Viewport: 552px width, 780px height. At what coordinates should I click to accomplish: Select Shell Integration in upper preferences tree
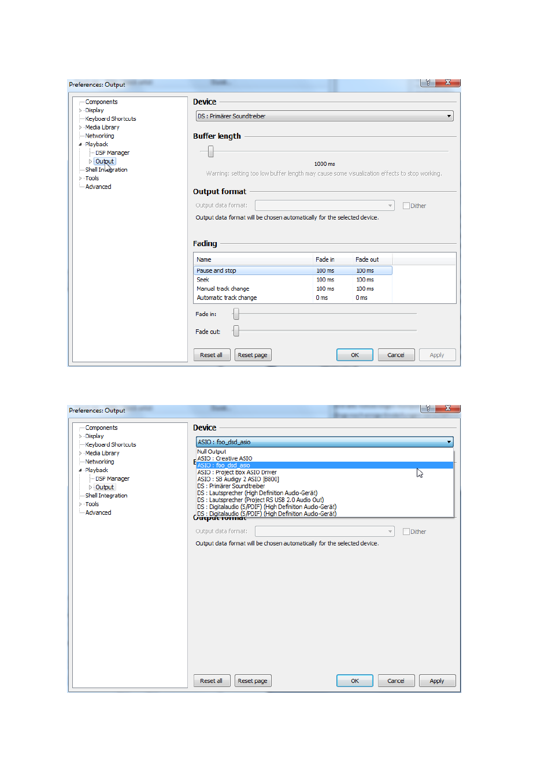coord(106,170)
